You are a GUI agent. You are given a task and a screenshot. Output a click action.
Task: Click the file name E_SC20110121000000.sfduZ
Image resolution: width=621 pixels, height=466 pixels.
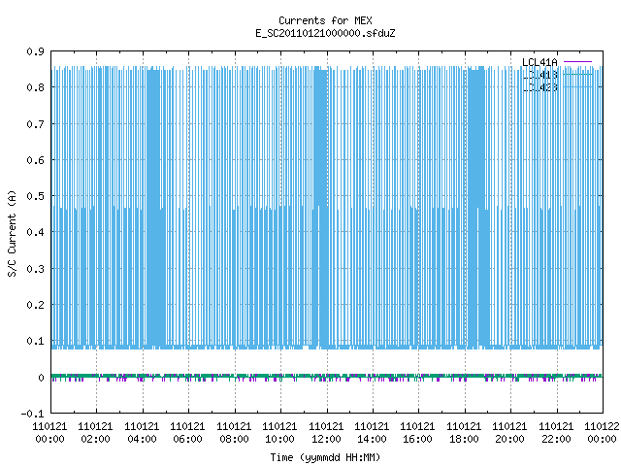click(325, 33)
